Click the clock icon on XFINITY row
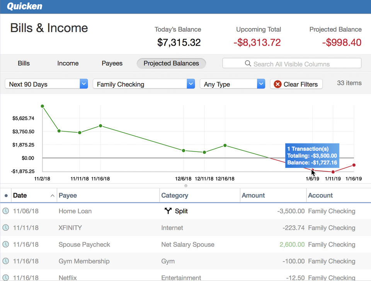This screenshot has width=371, height=281. [x=5, y=228]
